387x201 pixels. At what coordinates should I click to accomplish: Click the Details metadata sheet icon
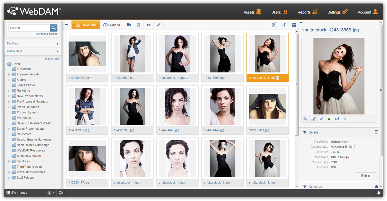(376, 132)
